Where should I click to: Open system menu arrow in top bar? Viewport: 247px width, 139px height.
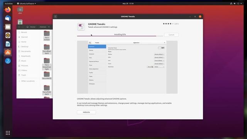241,3
